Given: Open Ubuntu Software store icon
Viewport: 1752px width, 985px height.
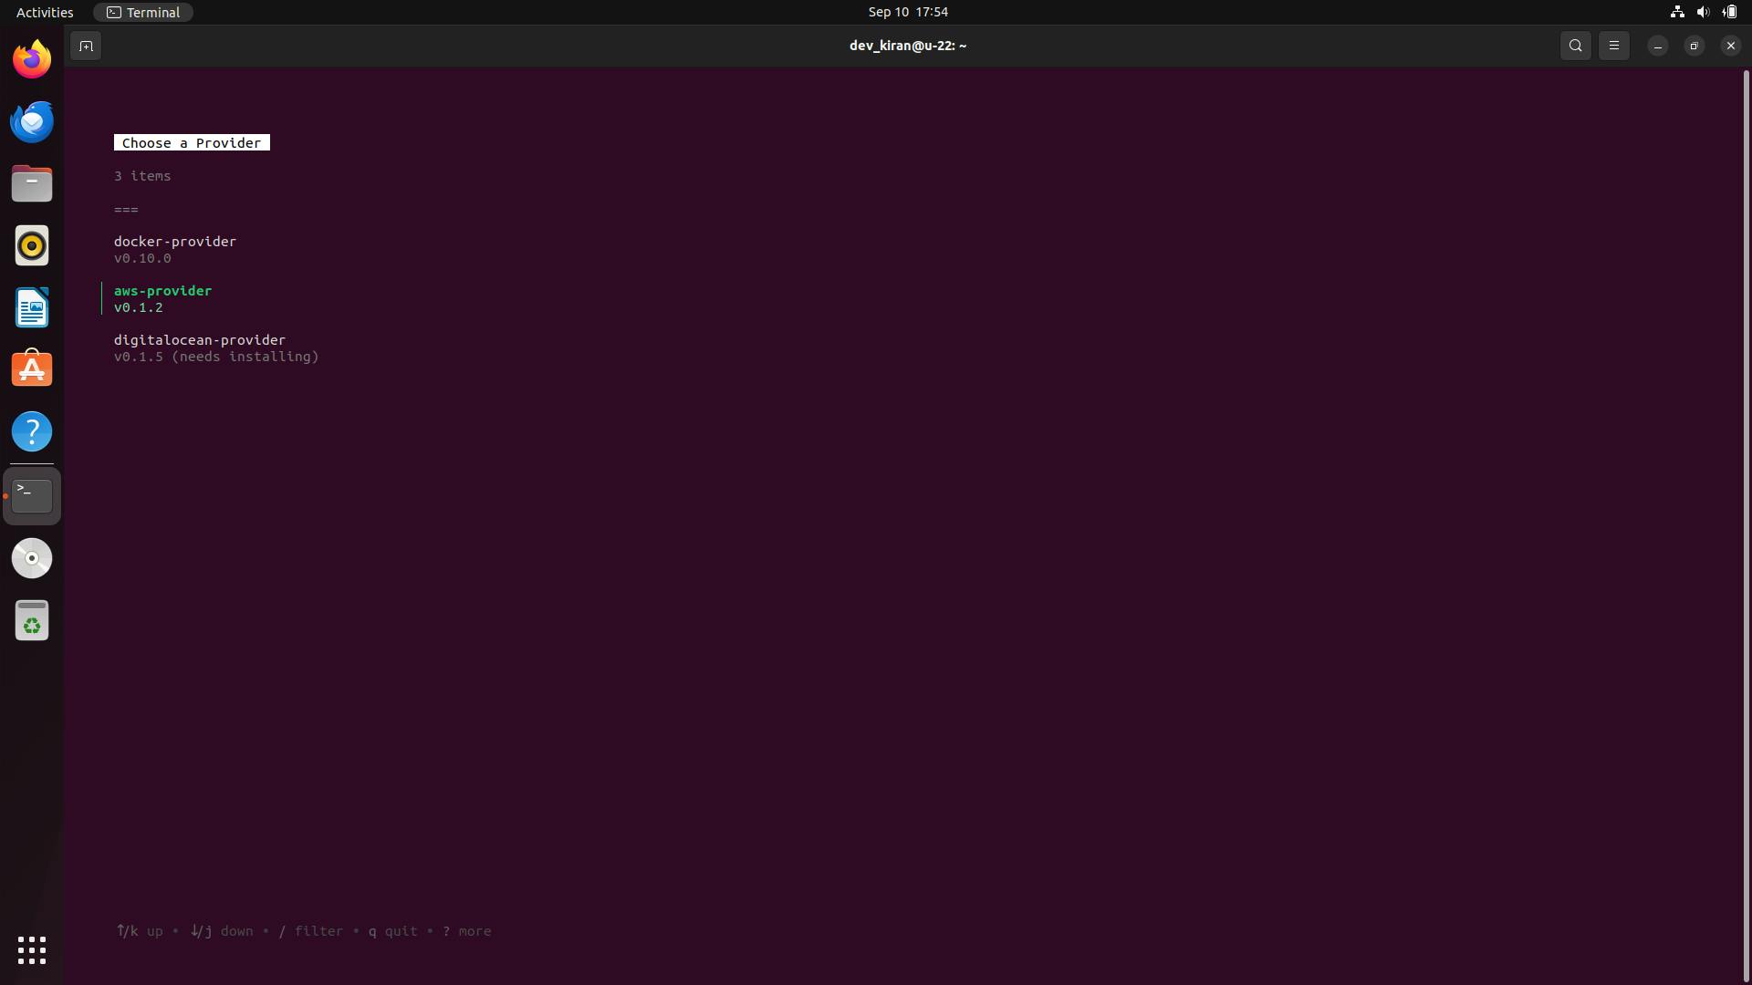Looking at the screenshot, I should 32,369.
